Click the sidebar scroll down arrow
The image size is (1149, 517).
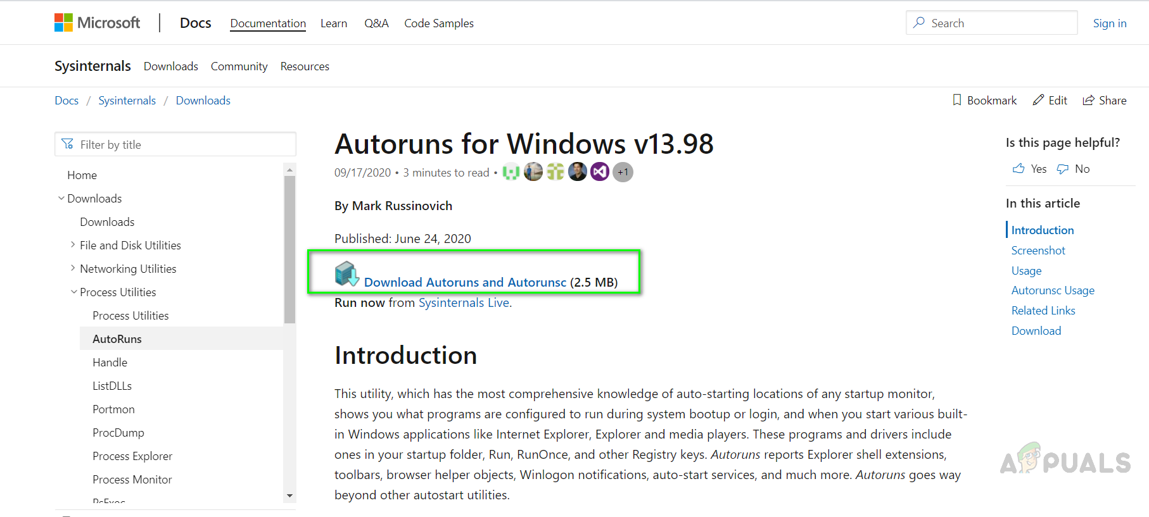pyautogui.click(x=289, y=496)
